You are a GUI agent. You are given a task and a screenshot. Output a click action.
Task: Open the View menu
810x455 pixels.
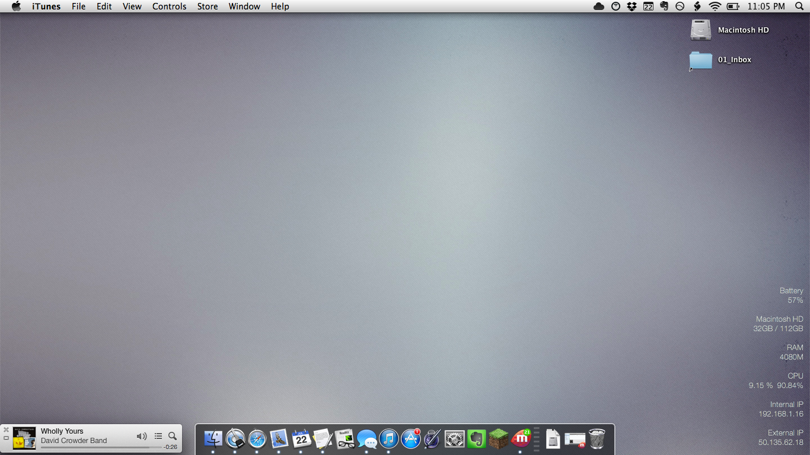132,7
